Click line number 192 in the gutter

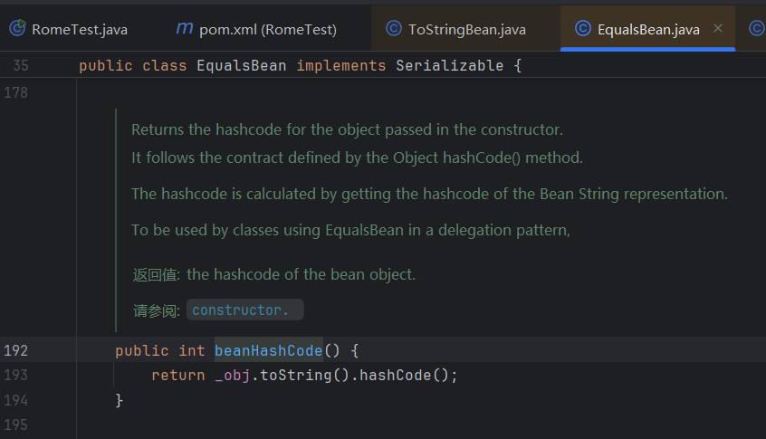pyautogui.click(x=16, y=350)
